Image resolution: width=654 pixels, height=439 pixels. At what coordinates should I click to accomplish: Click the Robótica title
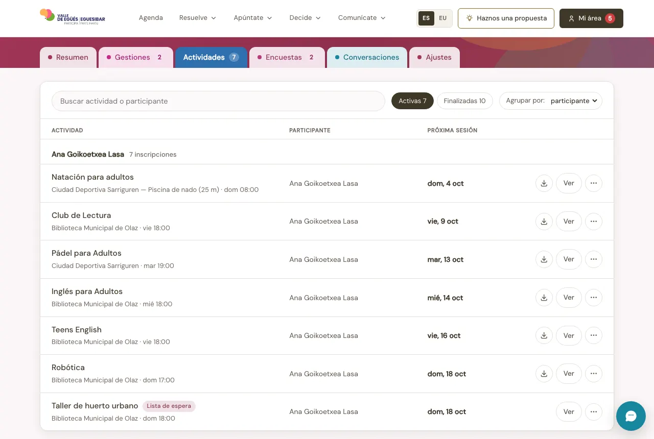pyautogui.click(x=68, y=368)
